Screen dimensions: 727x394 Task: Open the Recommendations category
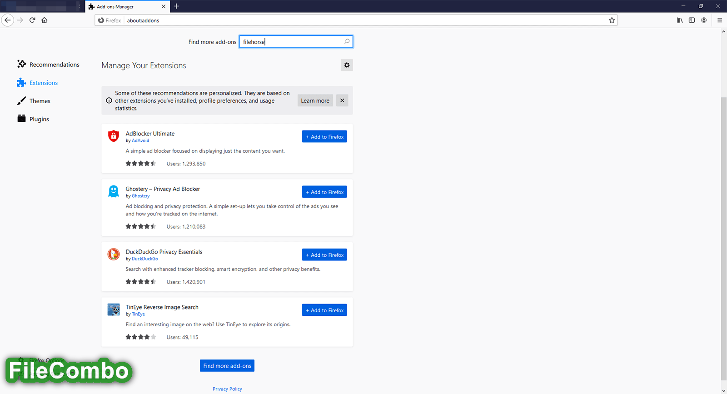tap(48, 65)
